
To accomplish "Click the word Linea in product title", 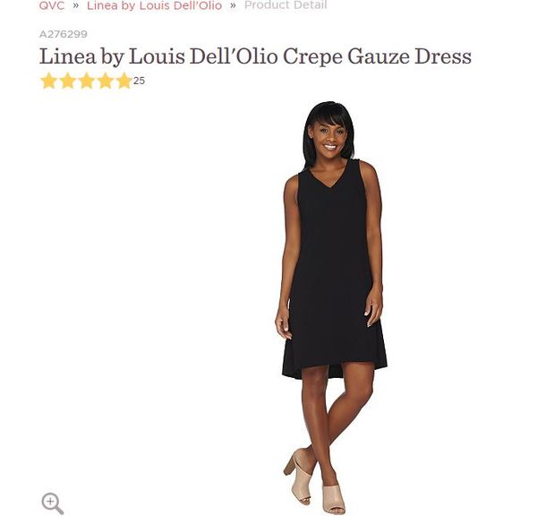I will (68, 56).
